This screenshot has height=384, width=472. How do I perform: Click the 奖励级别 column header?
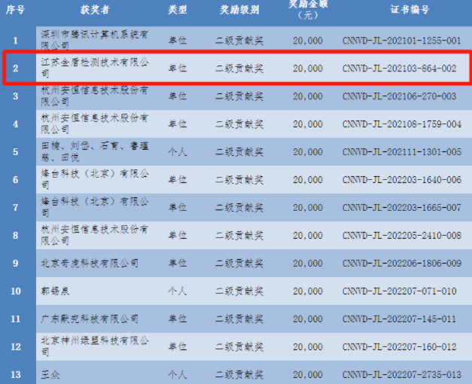[239, 10]
